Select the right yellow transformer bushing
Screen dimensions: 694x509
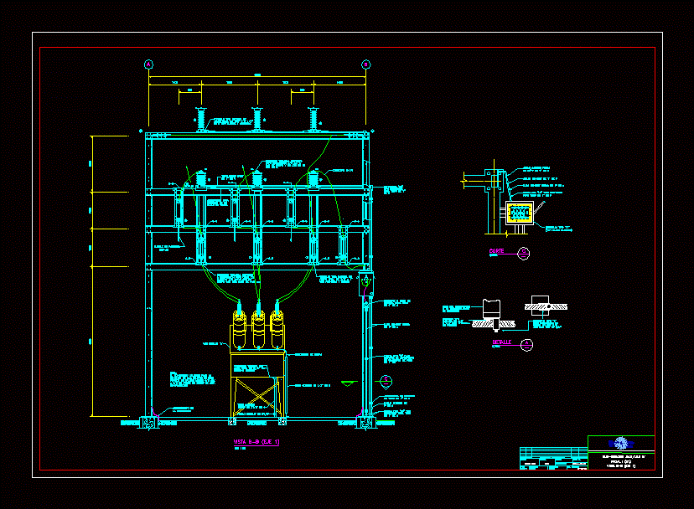[x=277, y=328]
